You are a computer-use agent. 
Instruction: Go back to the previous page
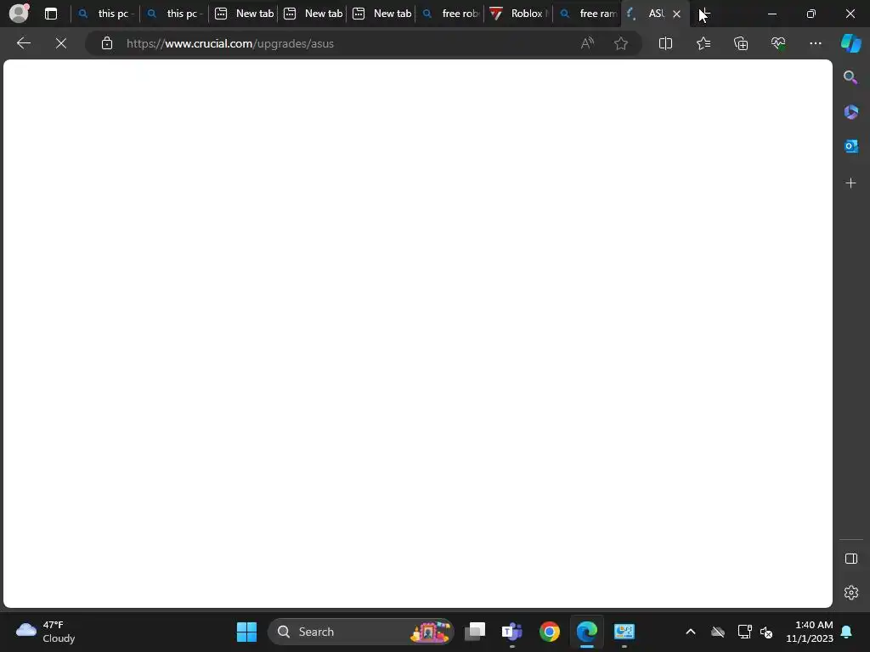pyautogui.click(x=23, y=43)
